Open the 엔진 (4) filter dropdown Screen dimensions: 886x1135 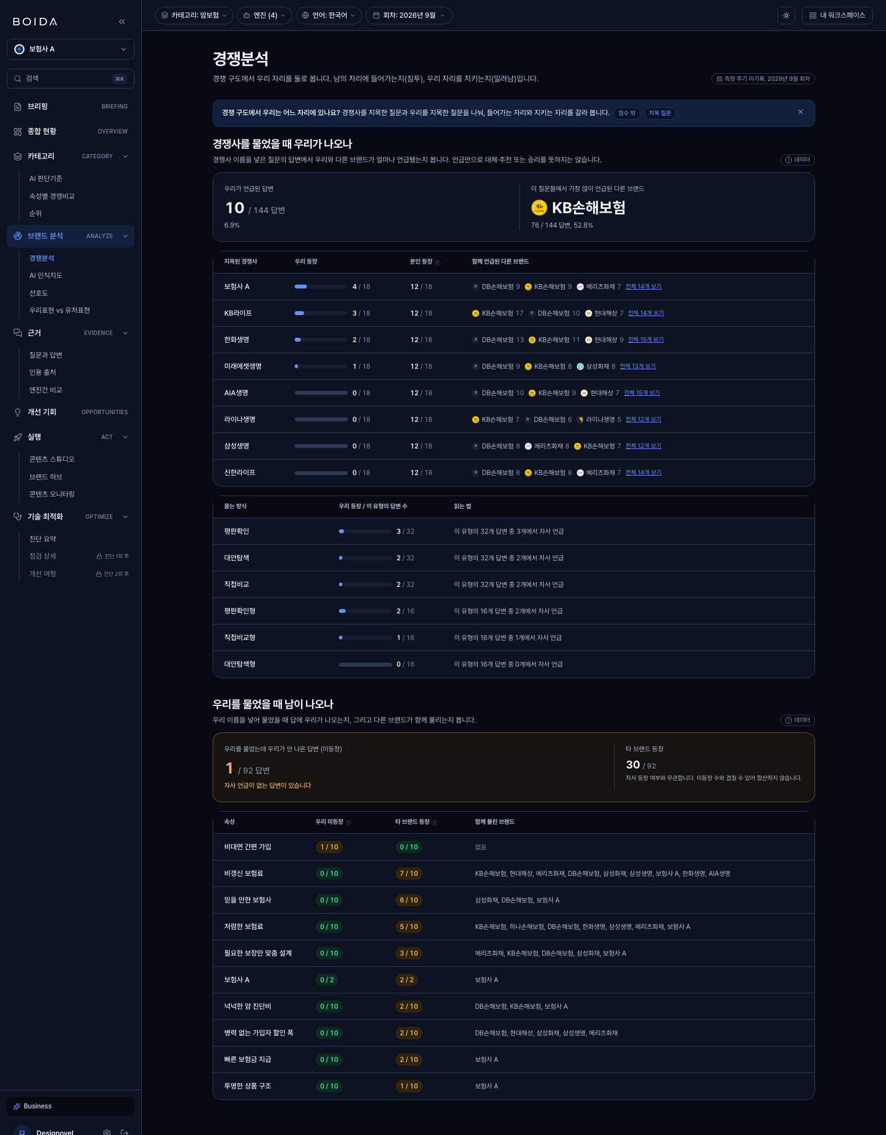265,16
